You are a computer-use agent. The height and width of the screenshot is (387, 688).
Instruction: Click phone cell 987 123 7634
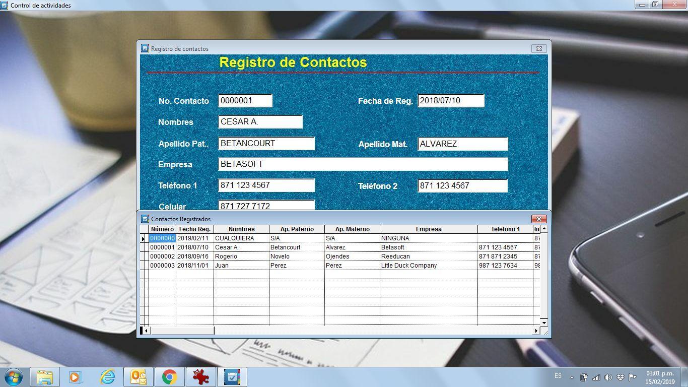tap(505, 266)
